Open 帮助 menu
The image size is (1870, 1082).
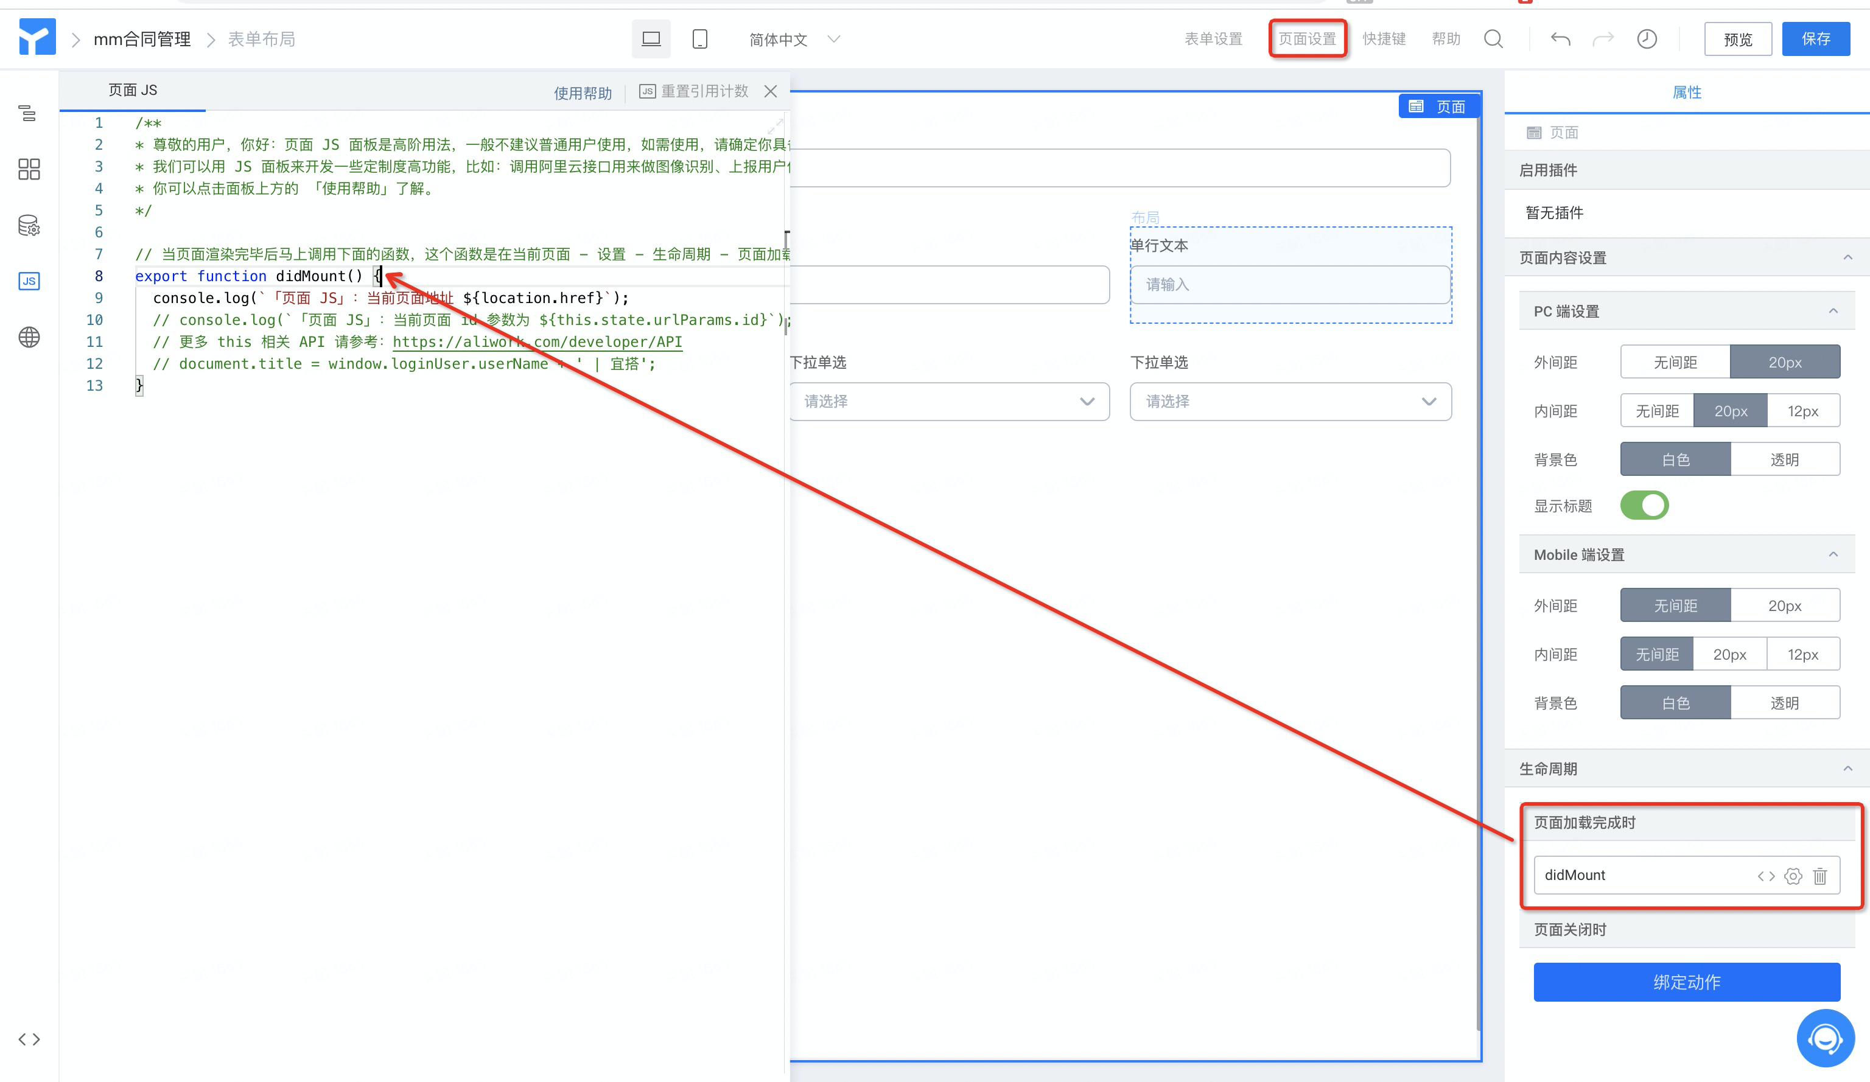(1446, 38)
